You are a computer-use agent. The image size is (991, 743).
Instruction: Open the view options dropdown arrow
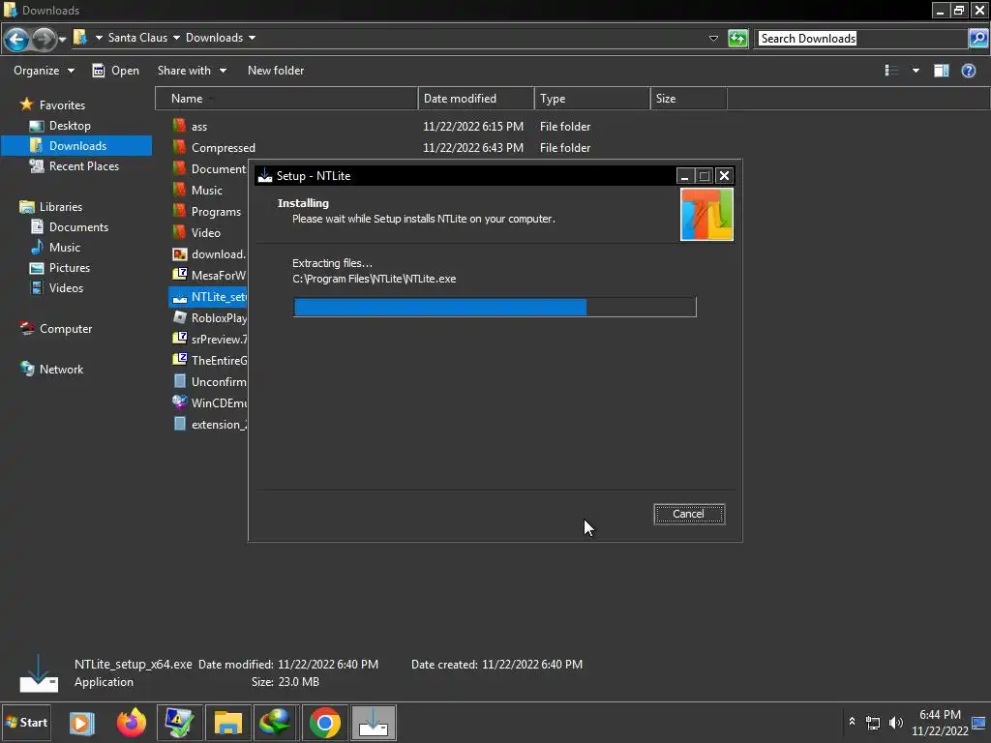(x=916, y=71)
